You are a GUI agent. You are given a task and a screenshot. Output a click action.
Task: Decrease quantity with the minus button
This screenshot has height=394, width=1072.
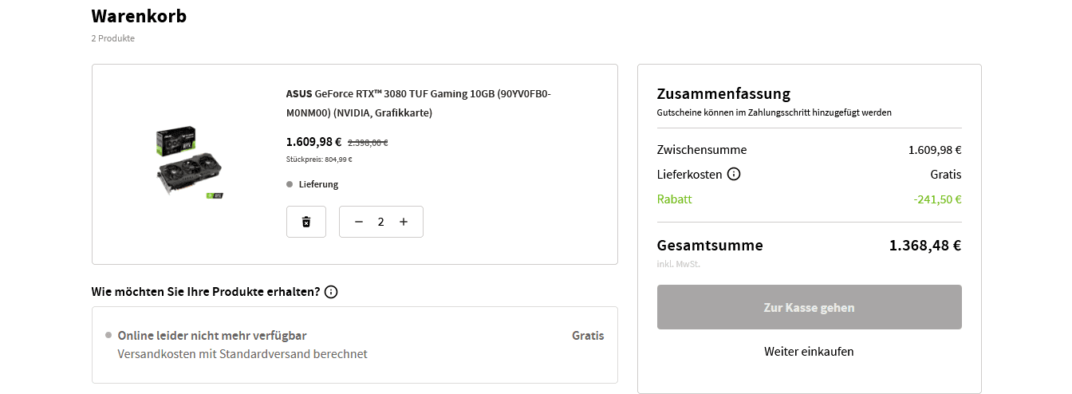359,222
